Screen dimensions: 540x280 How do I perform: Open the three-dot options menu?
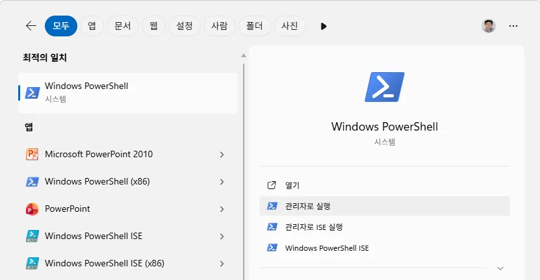point(513,26)
